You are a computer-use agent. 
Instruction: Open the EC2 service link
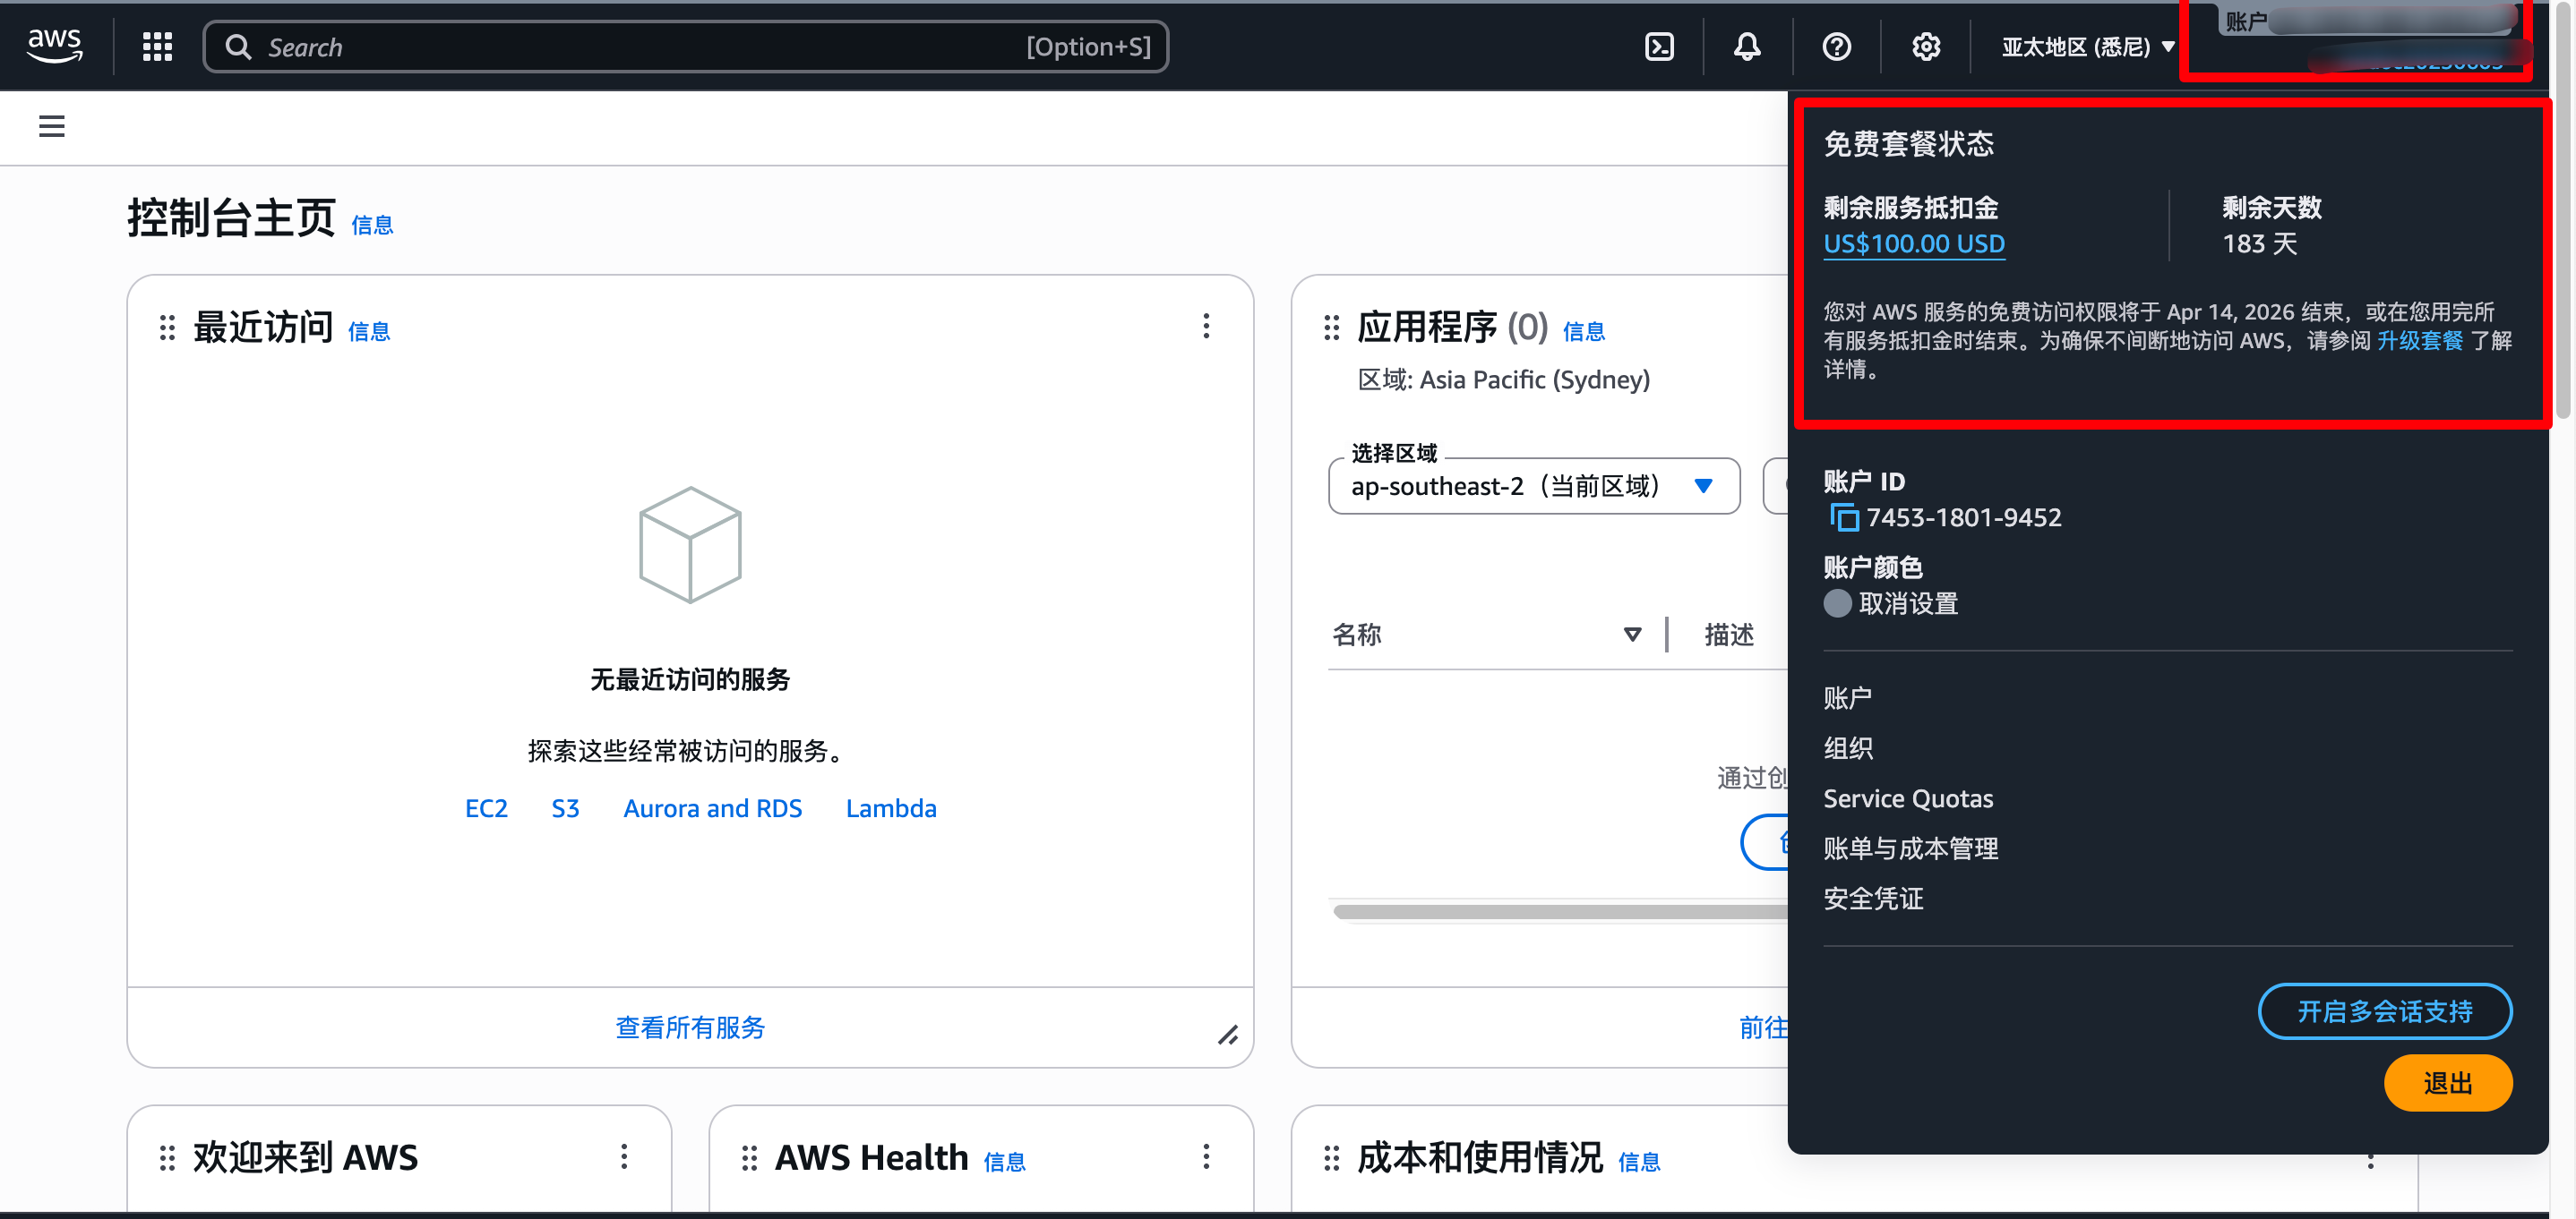pyautogui.click(x=486, y=808)
